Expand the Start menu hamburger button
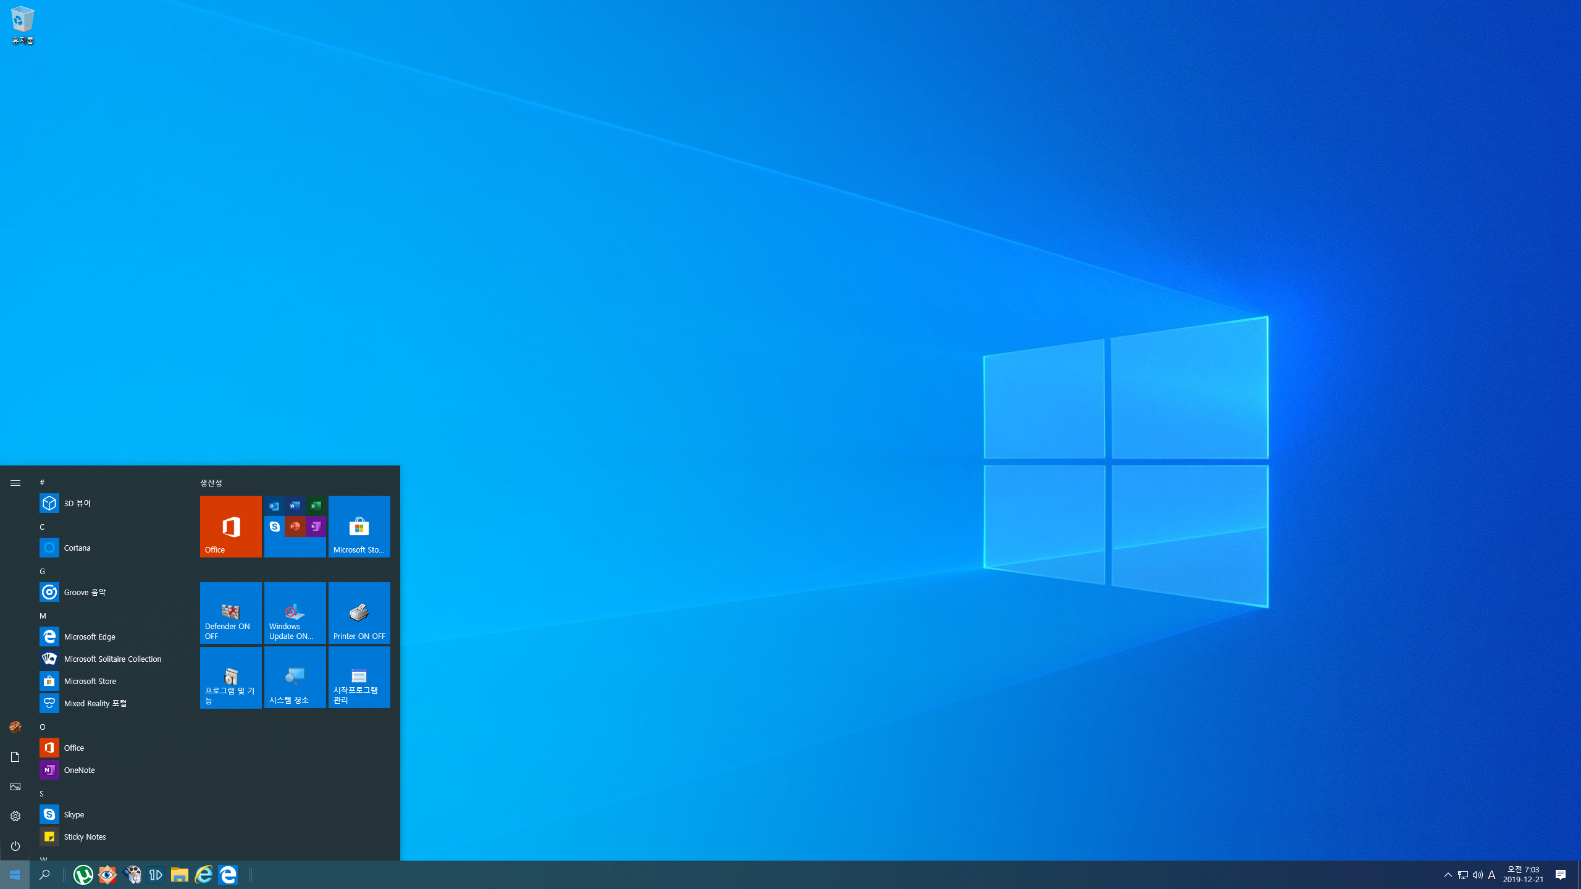Image resolution: width=1581 pixels, height=889 pixels. tap(15, 483)
